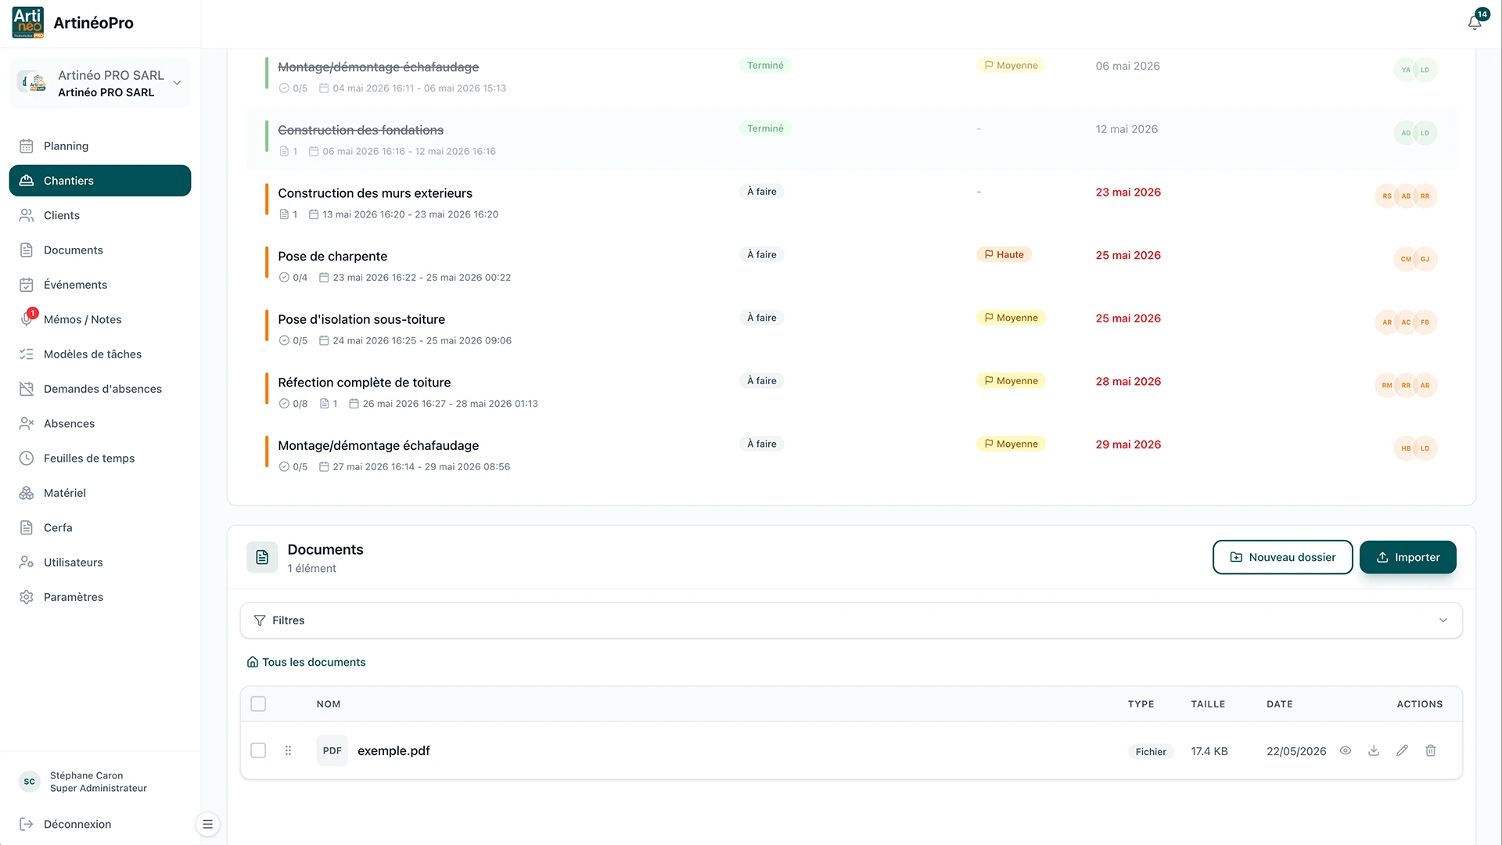Open the notifications bell
The height and width of the screenshot is (845, 1502).
1475,22
